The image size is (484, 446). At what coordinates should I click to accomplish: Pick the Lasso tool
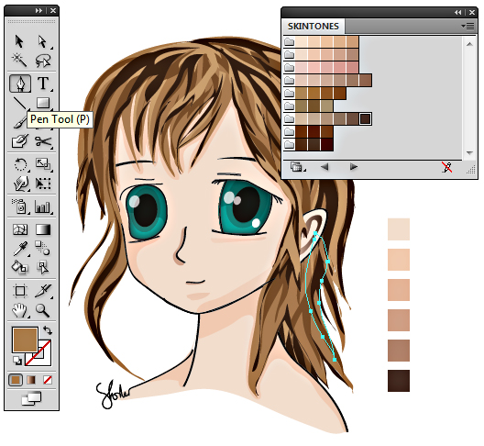pos(42,61)
